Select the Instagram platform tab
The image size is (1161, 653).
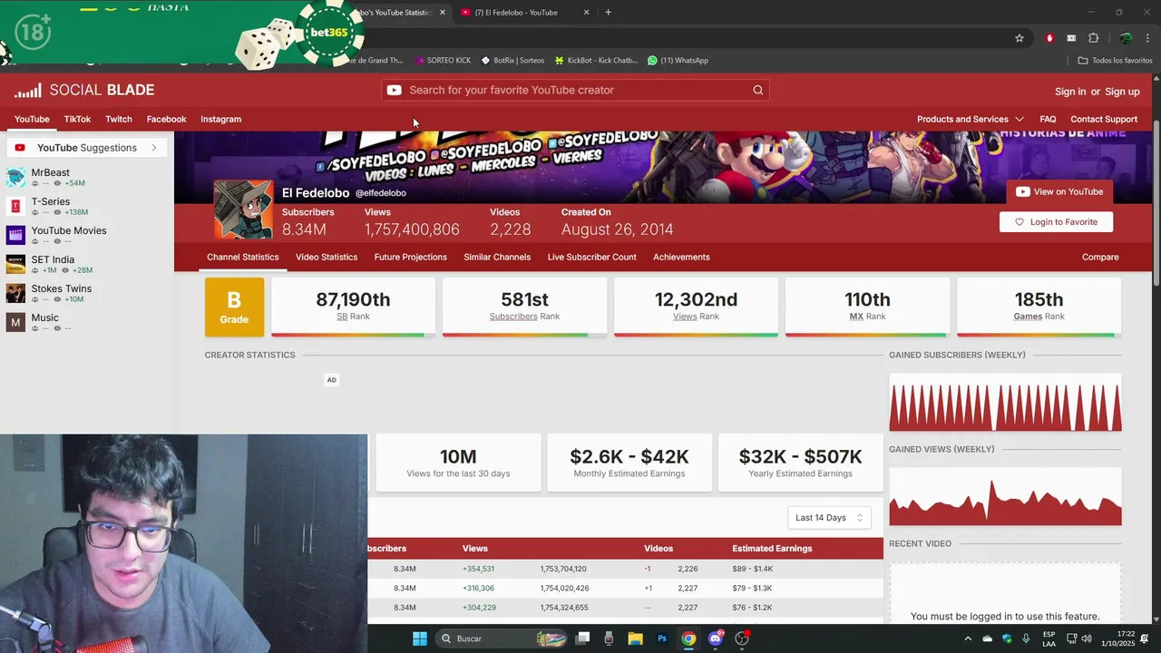tap(220, 119)
